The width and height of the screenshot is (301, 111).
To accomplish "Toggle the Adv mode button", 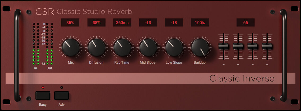I will coord(62,95).
